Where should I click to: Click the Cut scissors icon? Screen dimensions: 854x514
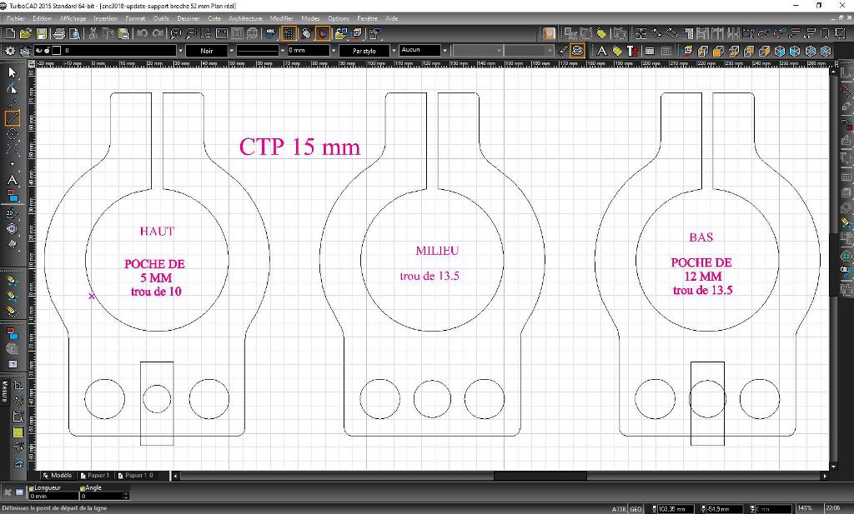(93, 34)
